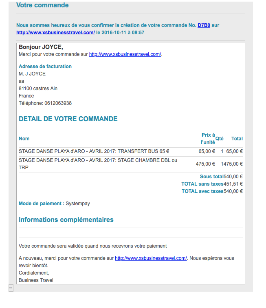Viewport: 266px width, 308px height.
Task: Click the 'Nom' column header
Action: point(24,139)
